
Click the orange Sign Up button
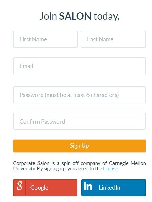79,146
